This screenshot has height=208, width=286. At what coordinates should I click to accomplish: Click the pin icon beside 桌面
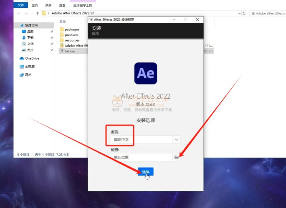[x=52, y=32]
